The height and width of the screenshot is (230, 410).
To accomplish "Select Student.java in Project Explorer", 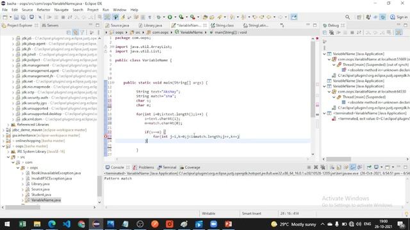I will coord(41,194).
